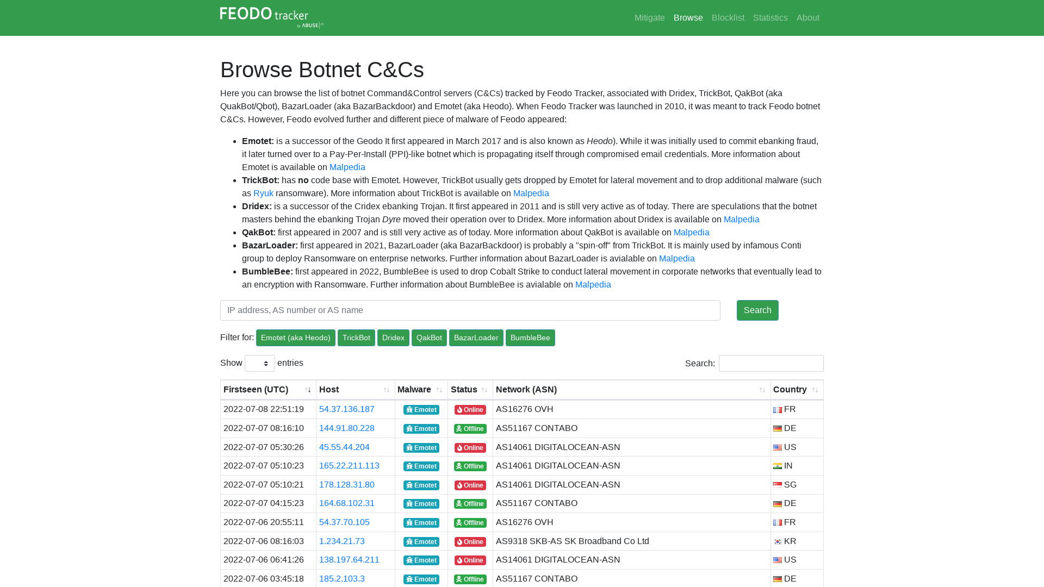Open host 144.91.80.228
This screenshot has width=1044, height=587.
pyautogui.click(x=346, y=428)
